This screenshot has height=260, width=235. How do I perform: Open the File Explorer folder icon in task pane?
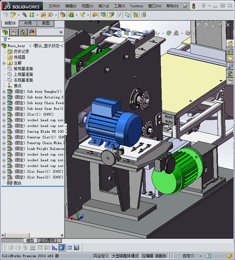tap(230, 58)
